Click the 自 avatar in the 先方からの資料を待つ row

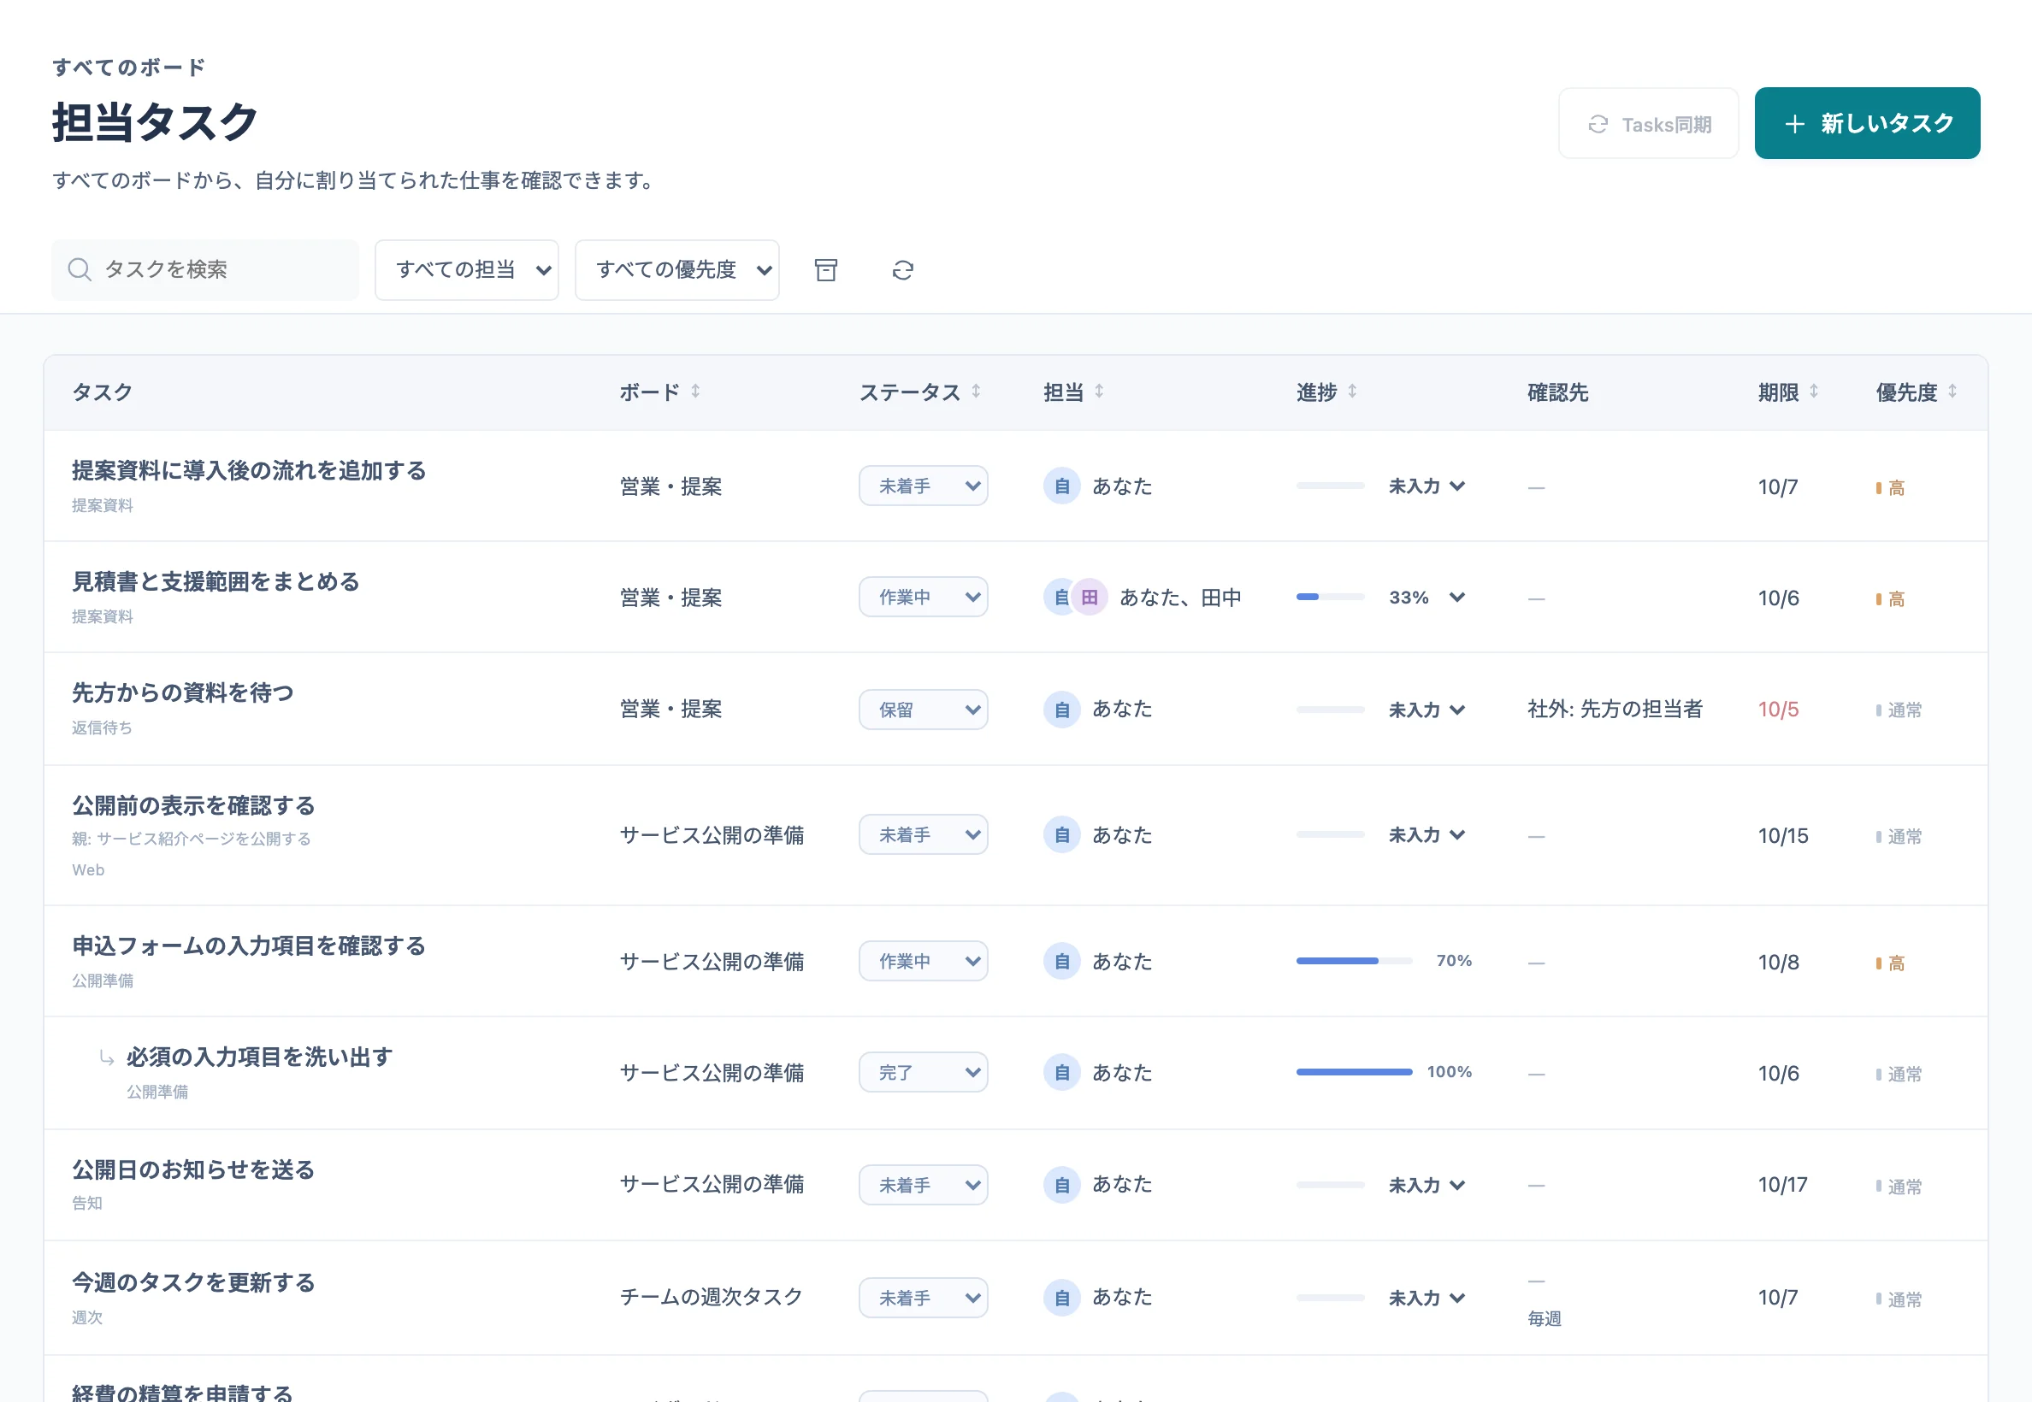[x=1061, y=709]
